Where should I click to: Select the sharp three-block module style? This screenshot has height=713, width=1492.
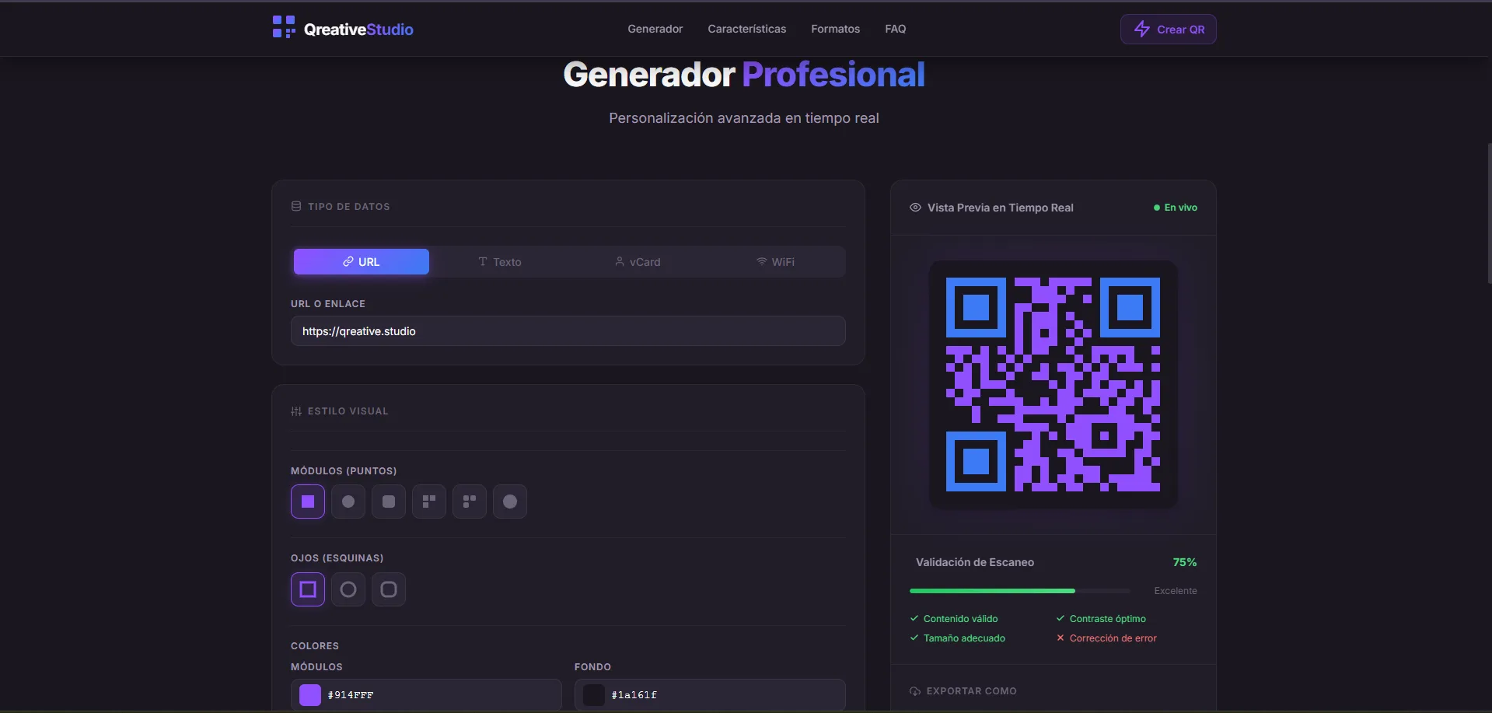429,502
